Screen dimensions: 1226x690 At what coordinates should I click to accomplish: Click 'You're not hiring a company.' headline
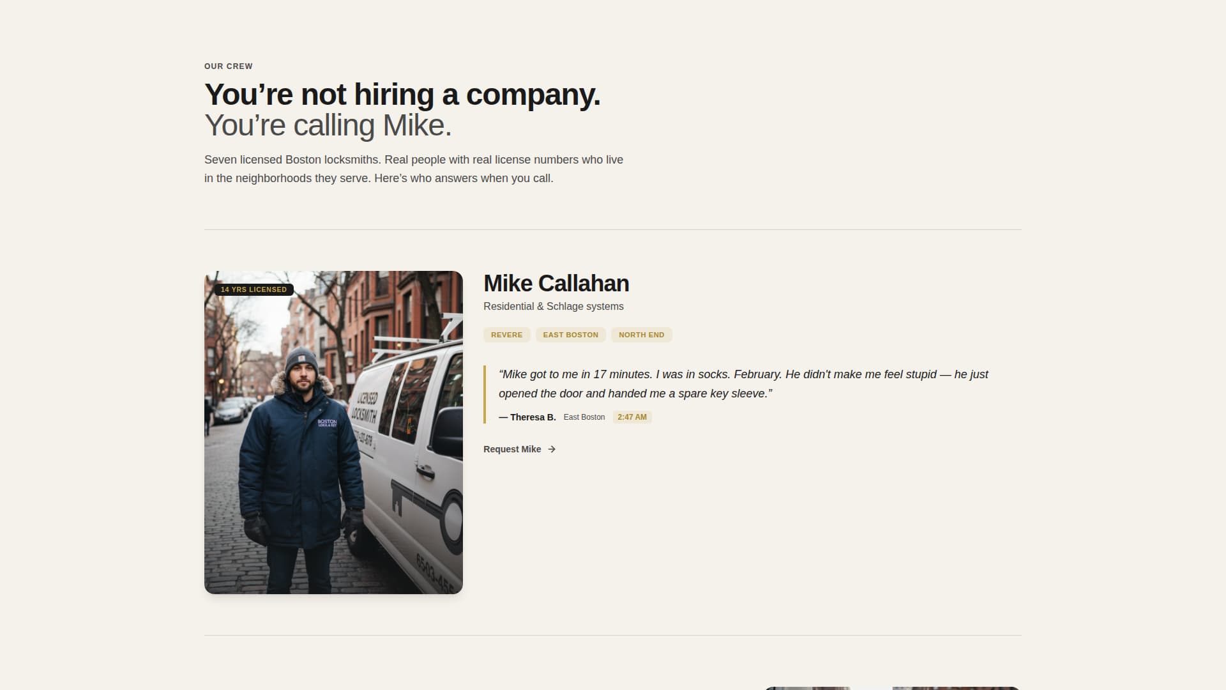402,95
